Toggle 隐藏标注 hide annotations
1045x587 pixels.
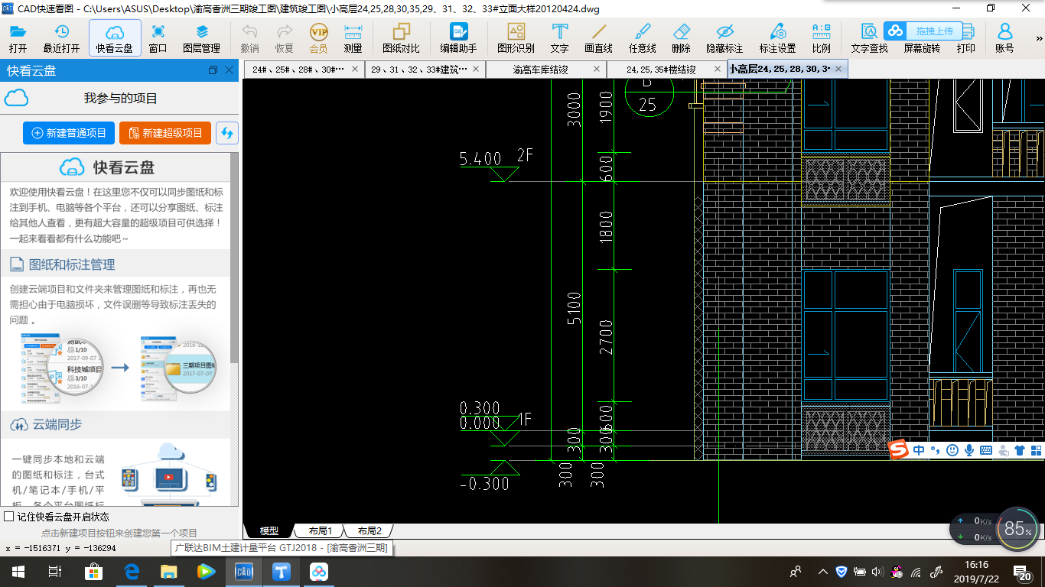pyautogui.click(x=724, y=38)
